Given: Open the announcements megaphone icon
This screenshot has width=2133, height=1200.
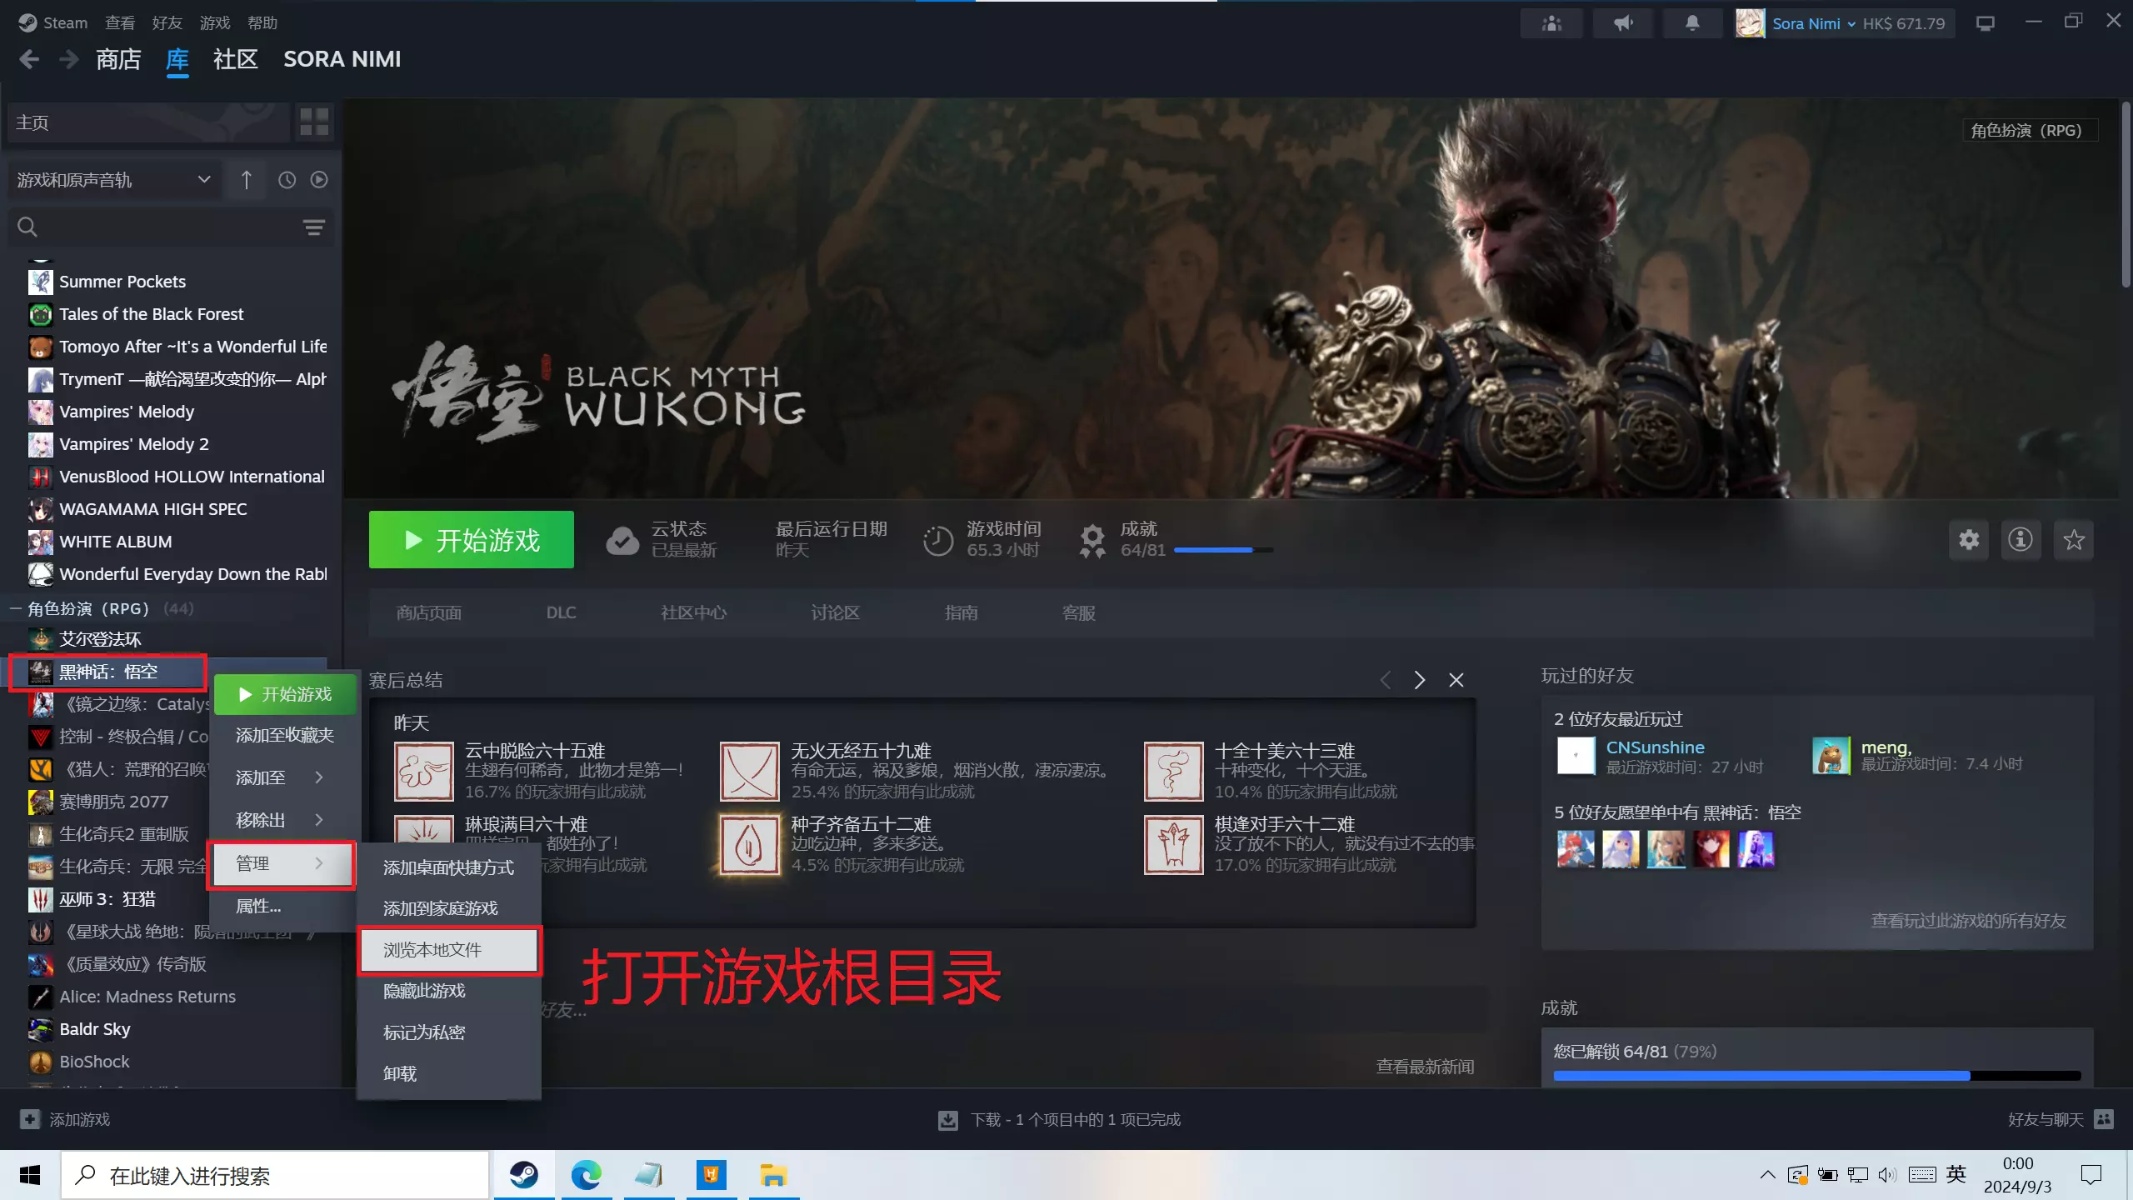Looking at the screenshot, I should tap(1622, 23).
